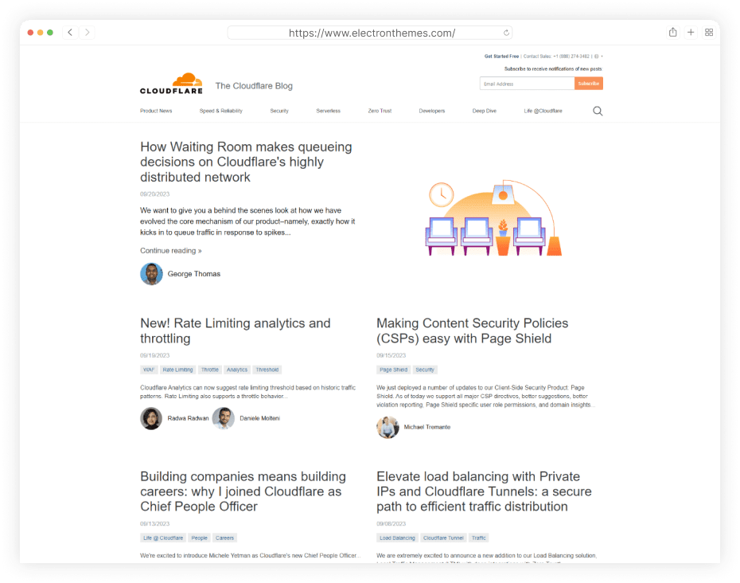Focus the Email Address field
740x583 pixels.
point(528,84)
